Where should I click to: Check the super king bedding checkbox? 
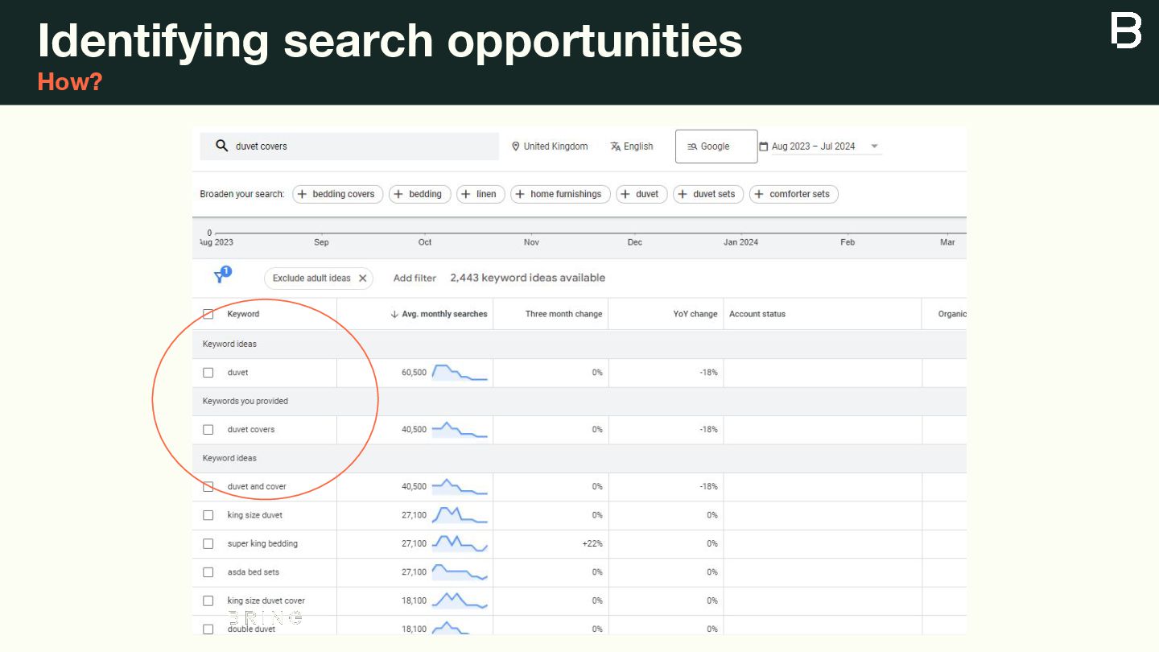[x=208, y=544]
